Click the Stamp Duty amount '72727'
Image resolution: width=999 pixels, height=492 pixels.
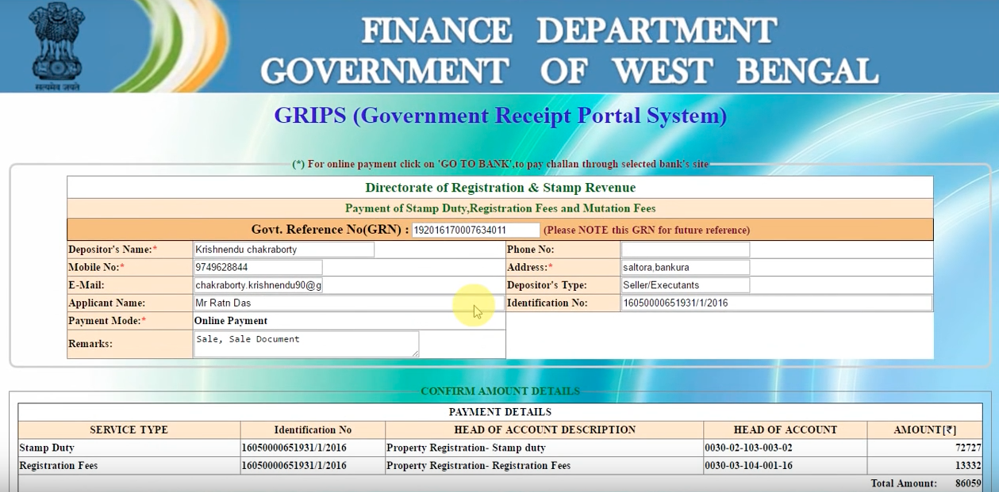click(968, 448)
